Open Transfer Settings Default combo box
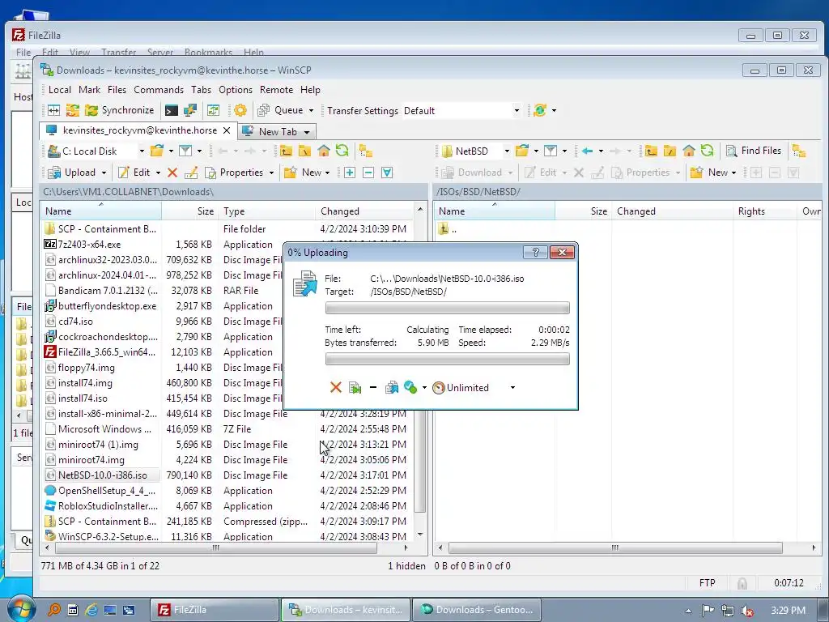 pos(461,110)
